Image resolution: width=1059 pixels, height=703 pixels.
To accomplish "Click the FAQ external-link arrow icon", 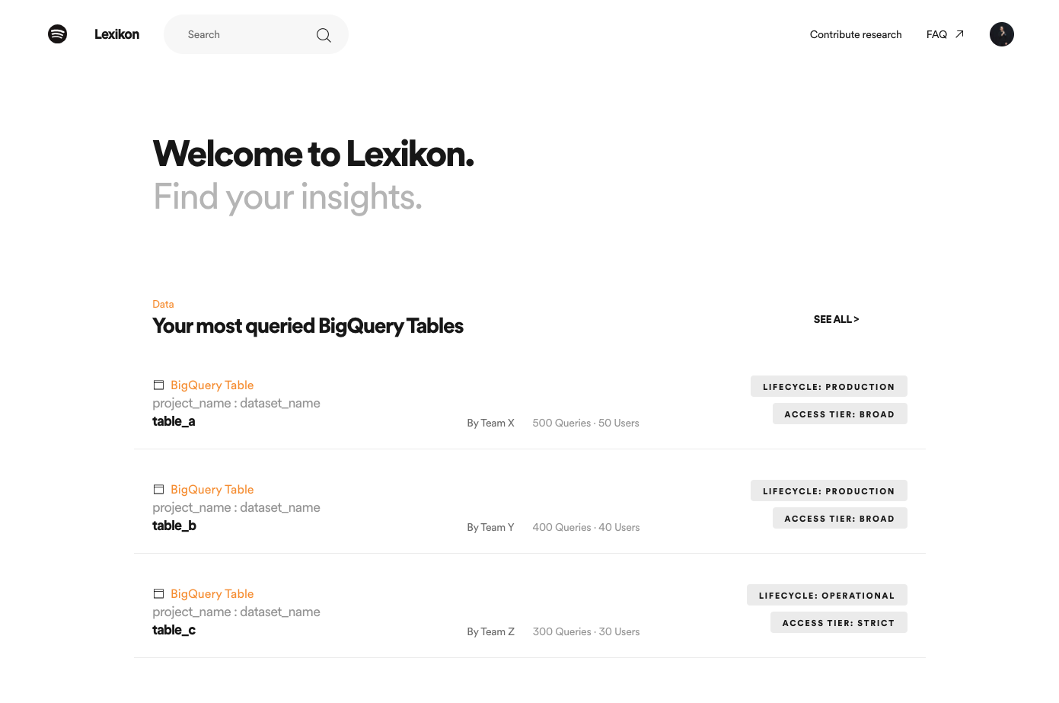I will point(959,34).
